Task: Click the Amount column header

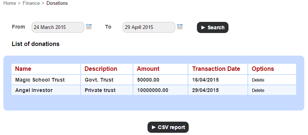Action: (148, 69)
